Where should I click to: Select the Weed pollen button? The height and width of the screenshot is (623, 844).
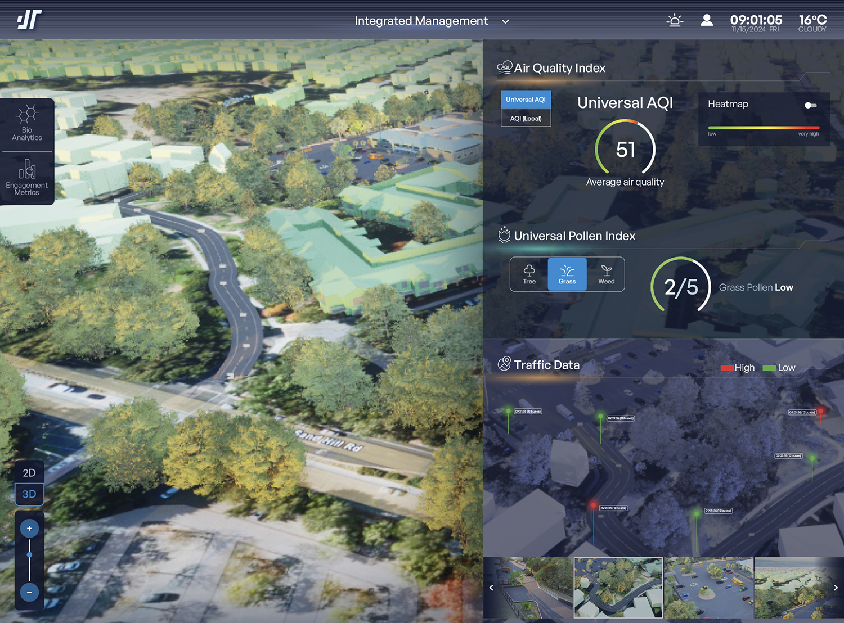[x=606, y=274]
